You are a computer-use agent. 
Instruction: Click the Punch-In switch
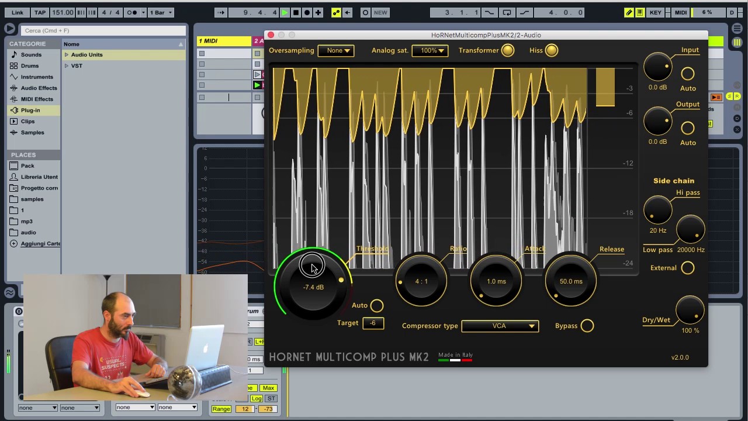pyautogui.click(x=489, y=12)
